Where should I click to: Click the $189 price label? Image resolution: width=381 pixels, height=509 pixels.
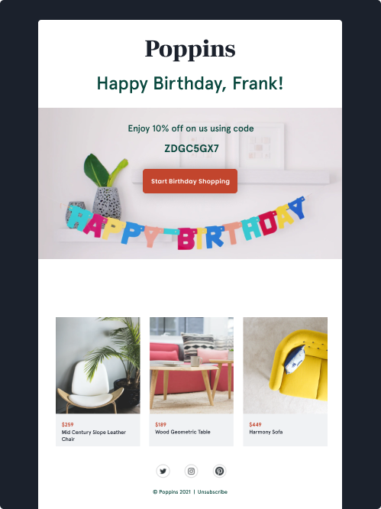tap(160, 425)
